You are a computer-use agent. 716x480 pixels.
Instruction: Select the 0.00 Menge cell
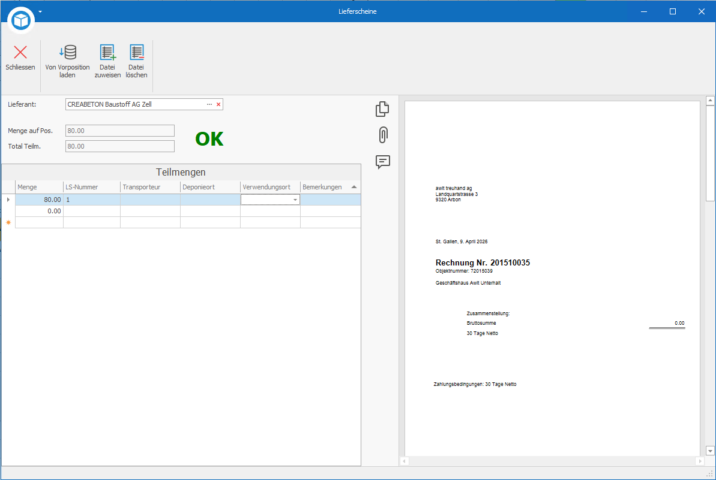(x=39, y=211)
